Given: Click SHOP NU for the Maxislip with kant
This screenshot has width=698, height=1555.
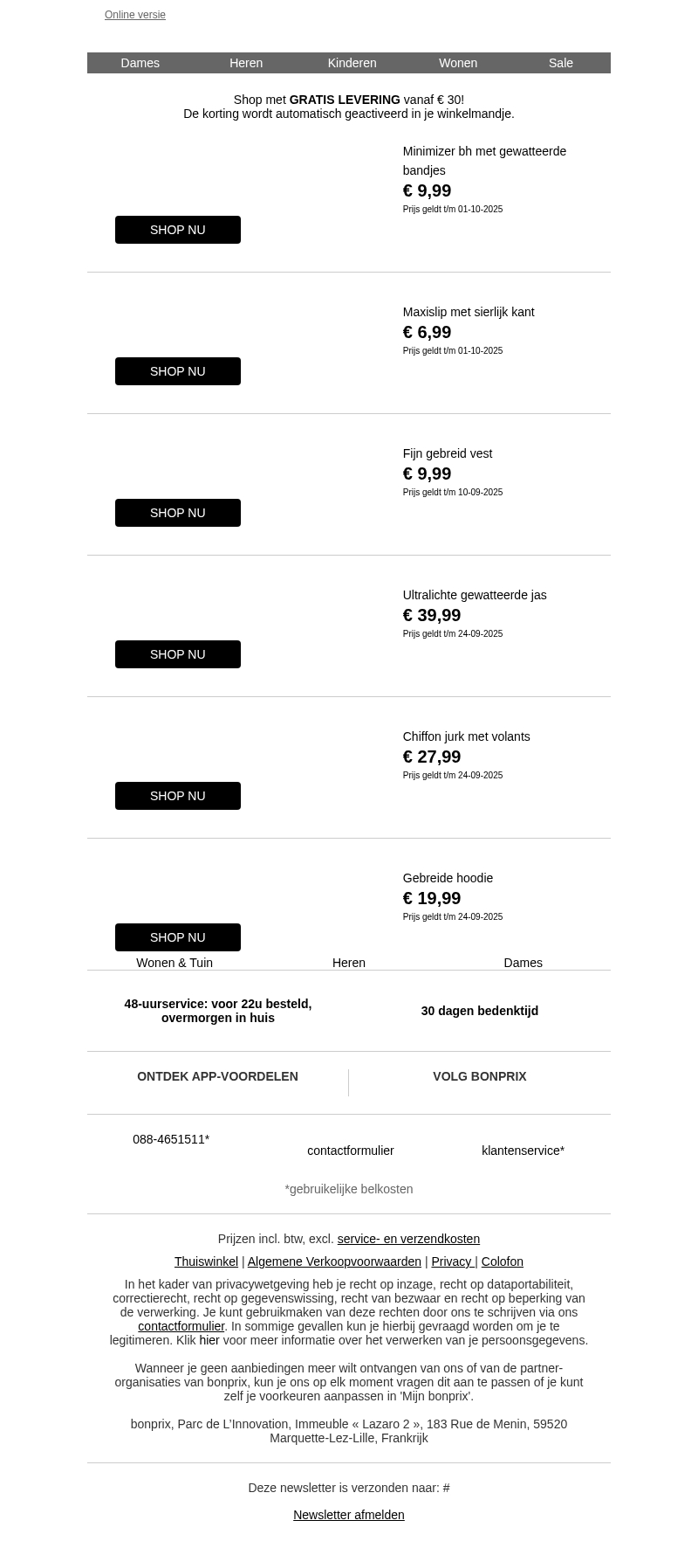Looking at the screenshot, I should [178, 371].
